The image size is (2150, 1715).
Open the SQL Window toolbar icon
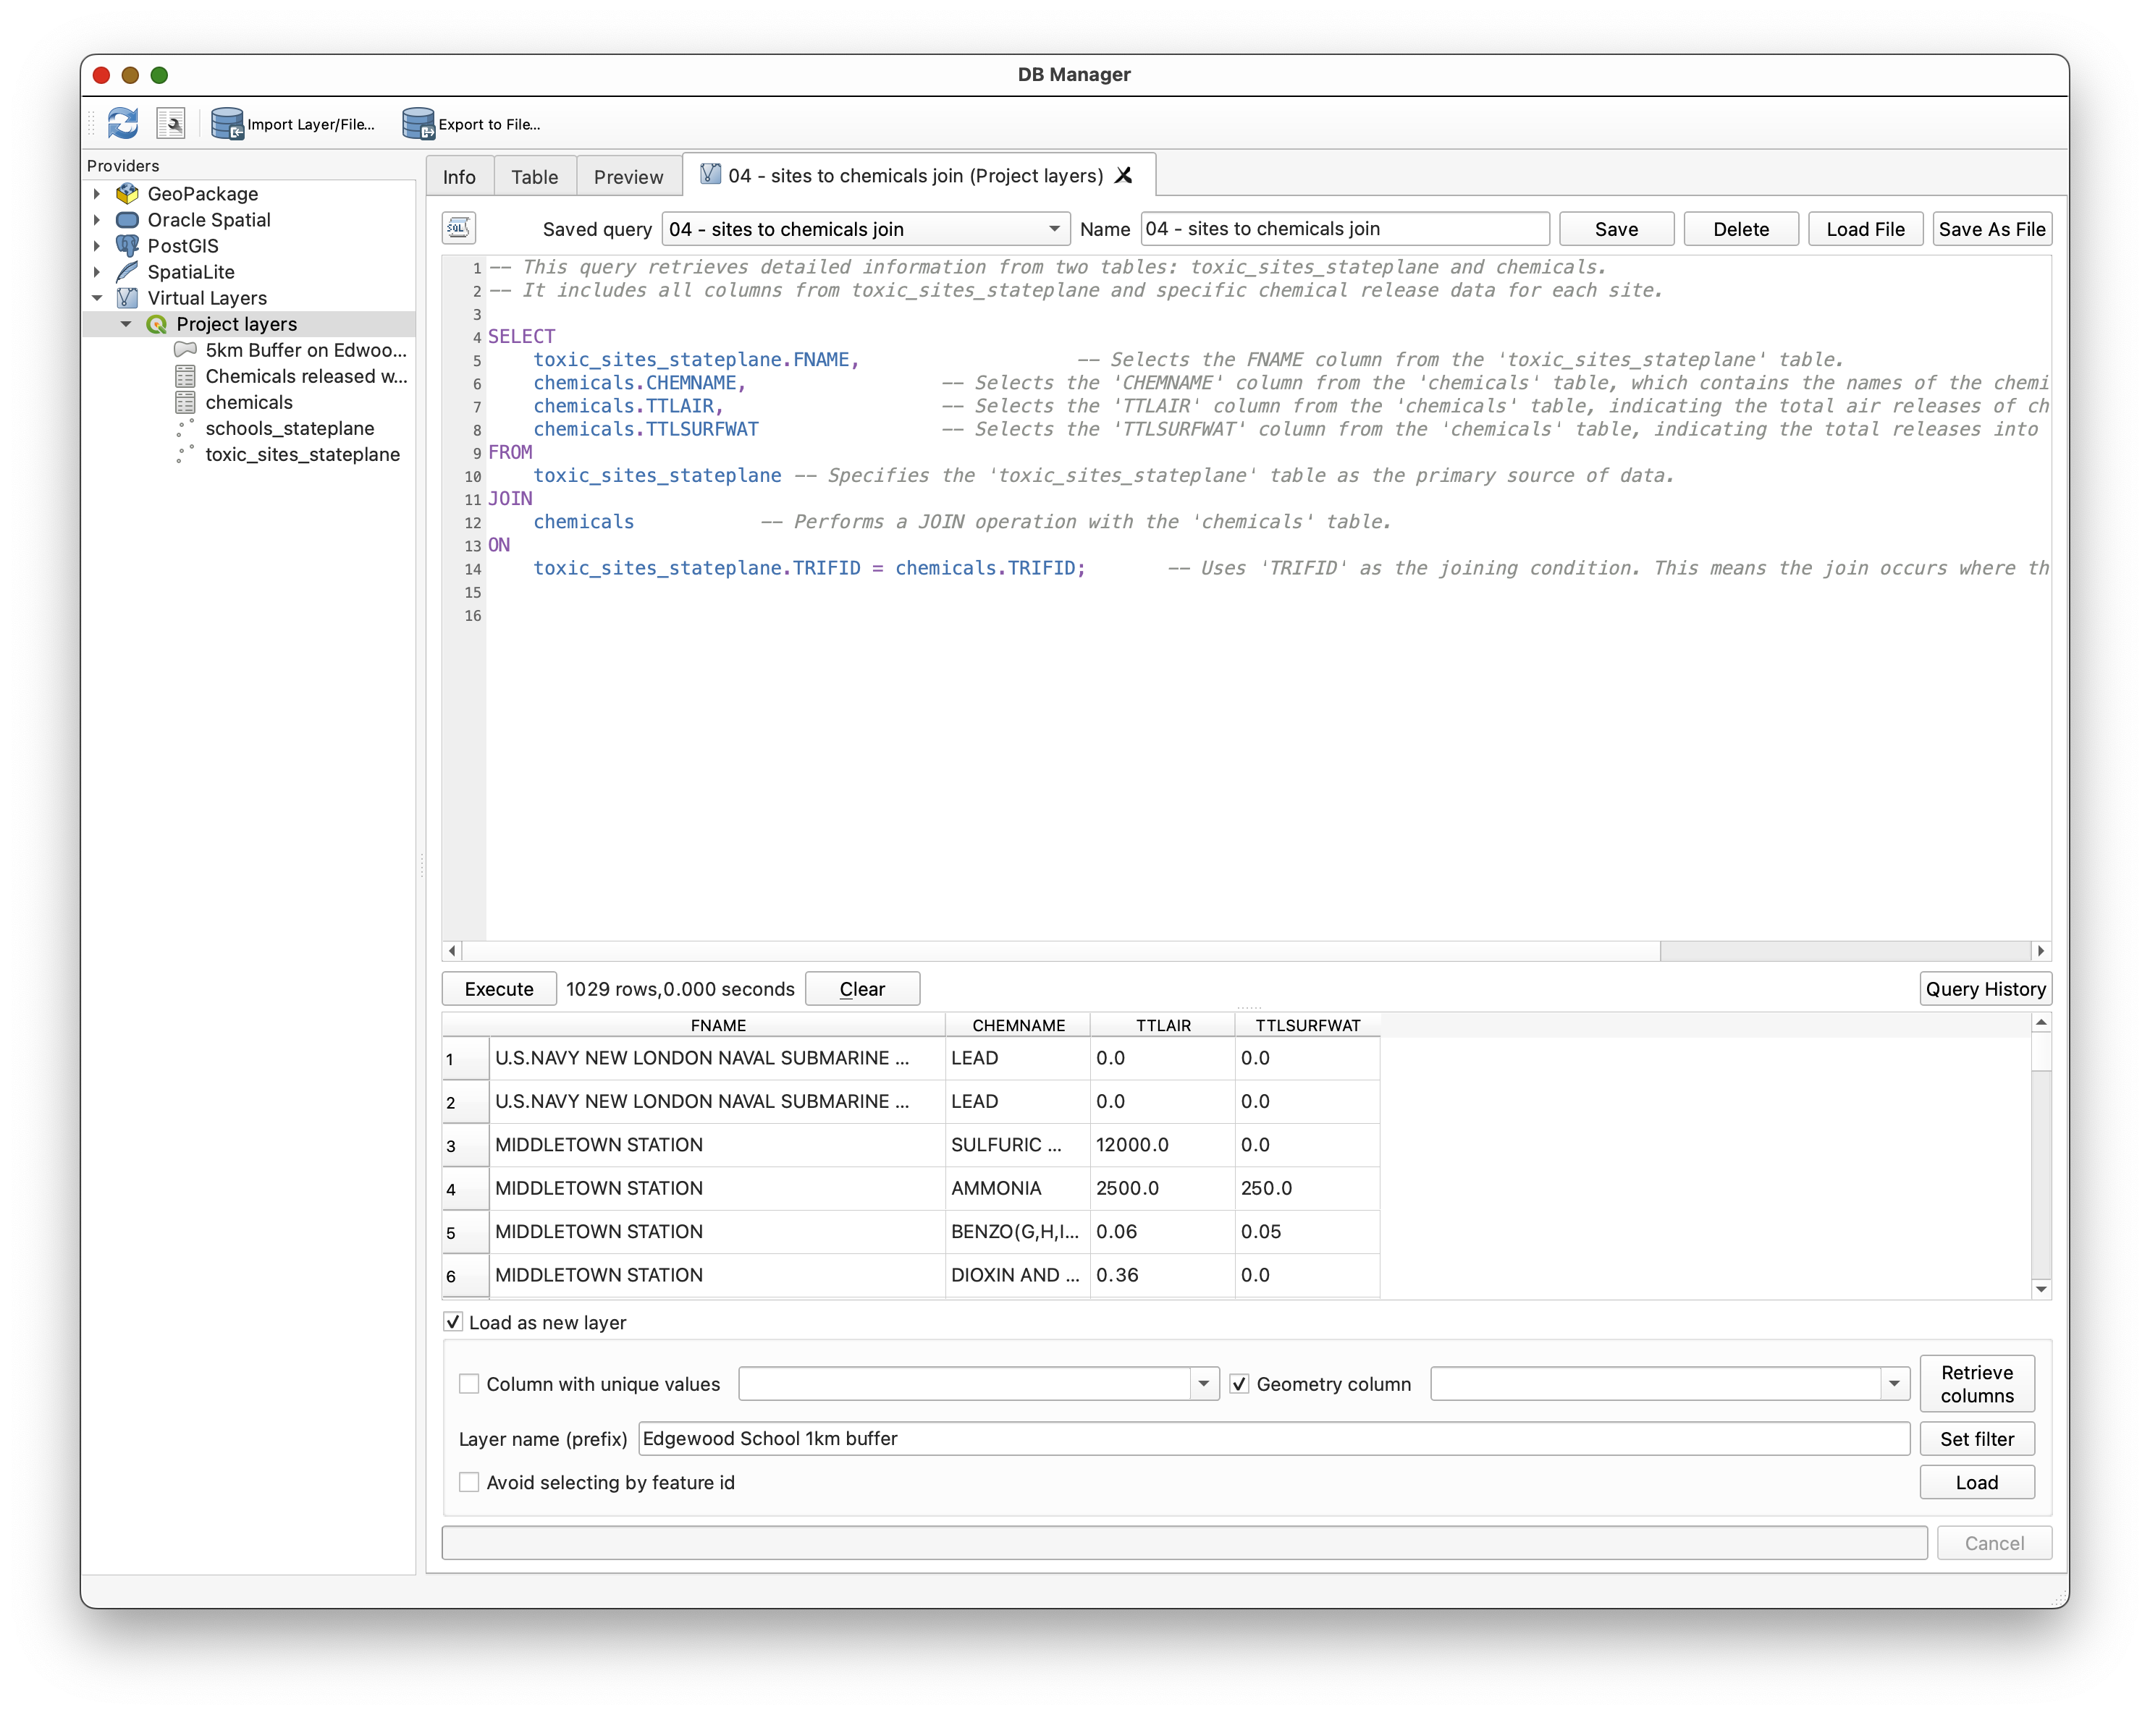pos(172,124)
